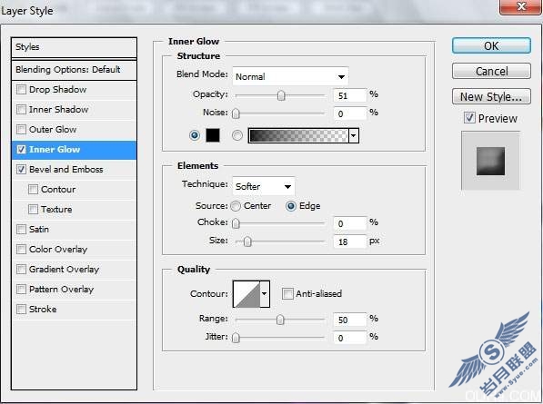Click the black glow color swatch
543x404 pixels.
[x=213, y=135]
